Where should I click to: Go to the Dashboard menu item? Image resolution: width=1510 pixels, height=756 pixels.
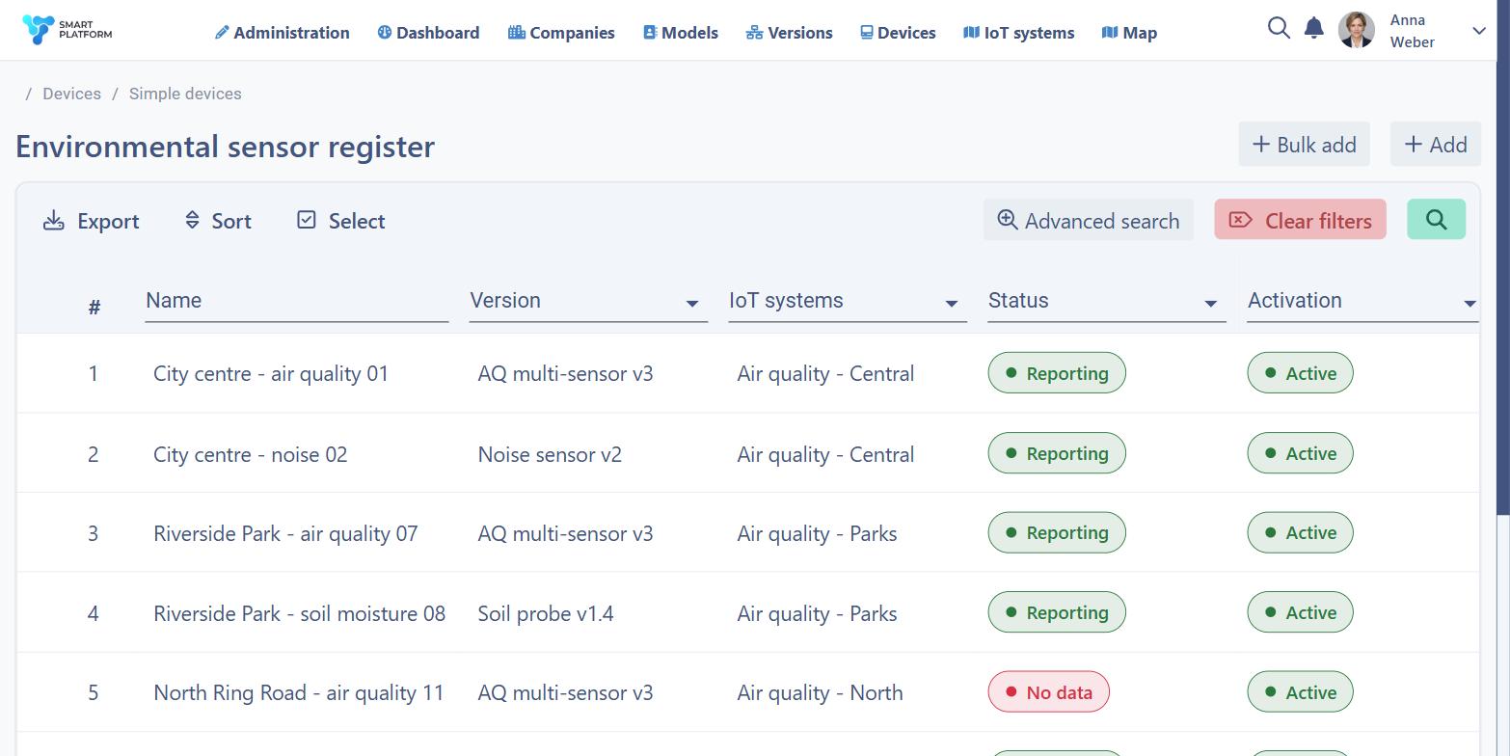click(428, 33)
